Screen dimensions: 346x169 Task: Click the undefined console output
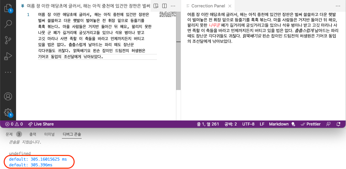tap(20, 153)
